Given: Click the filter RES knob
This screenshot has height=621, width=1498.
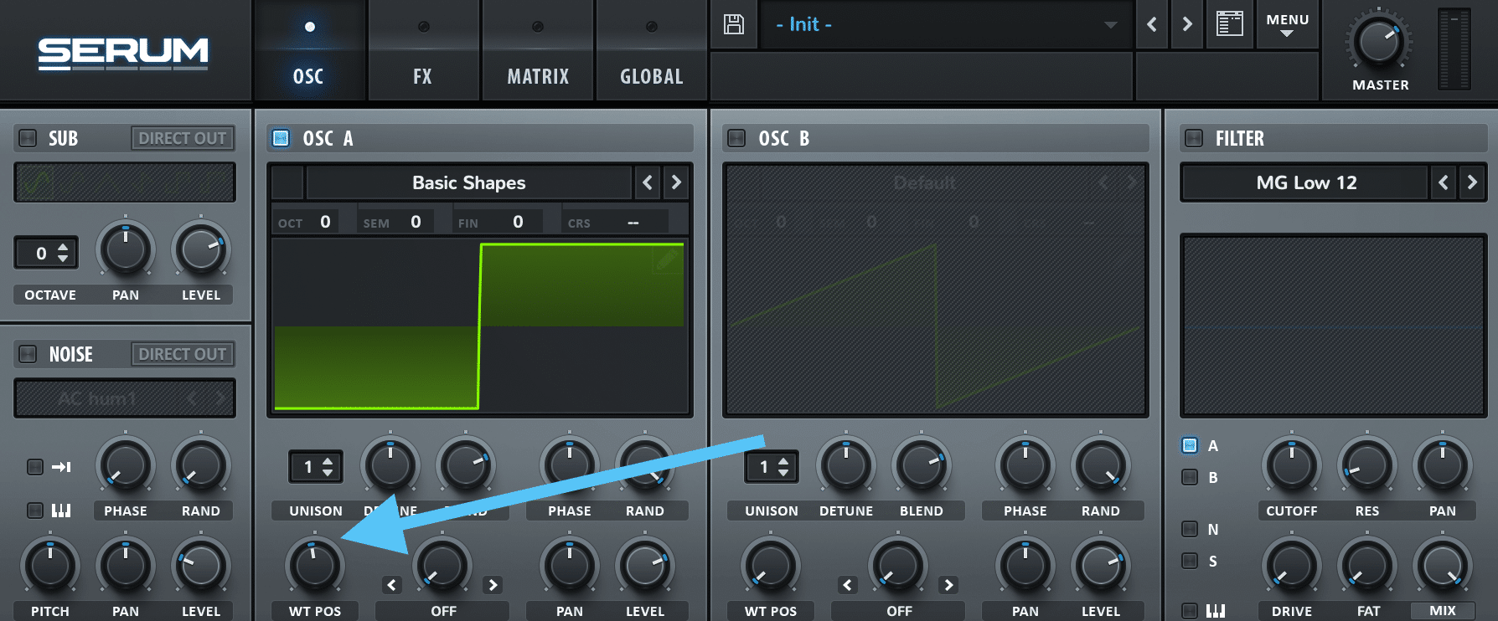Looking at the screenshot, I should point(1366,465).
